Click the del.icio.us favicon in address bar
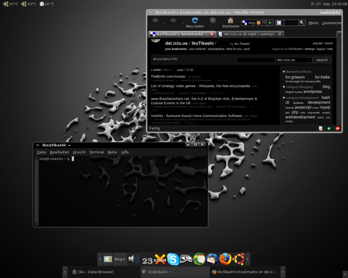 pyautogui.click(x=244, y=23)
